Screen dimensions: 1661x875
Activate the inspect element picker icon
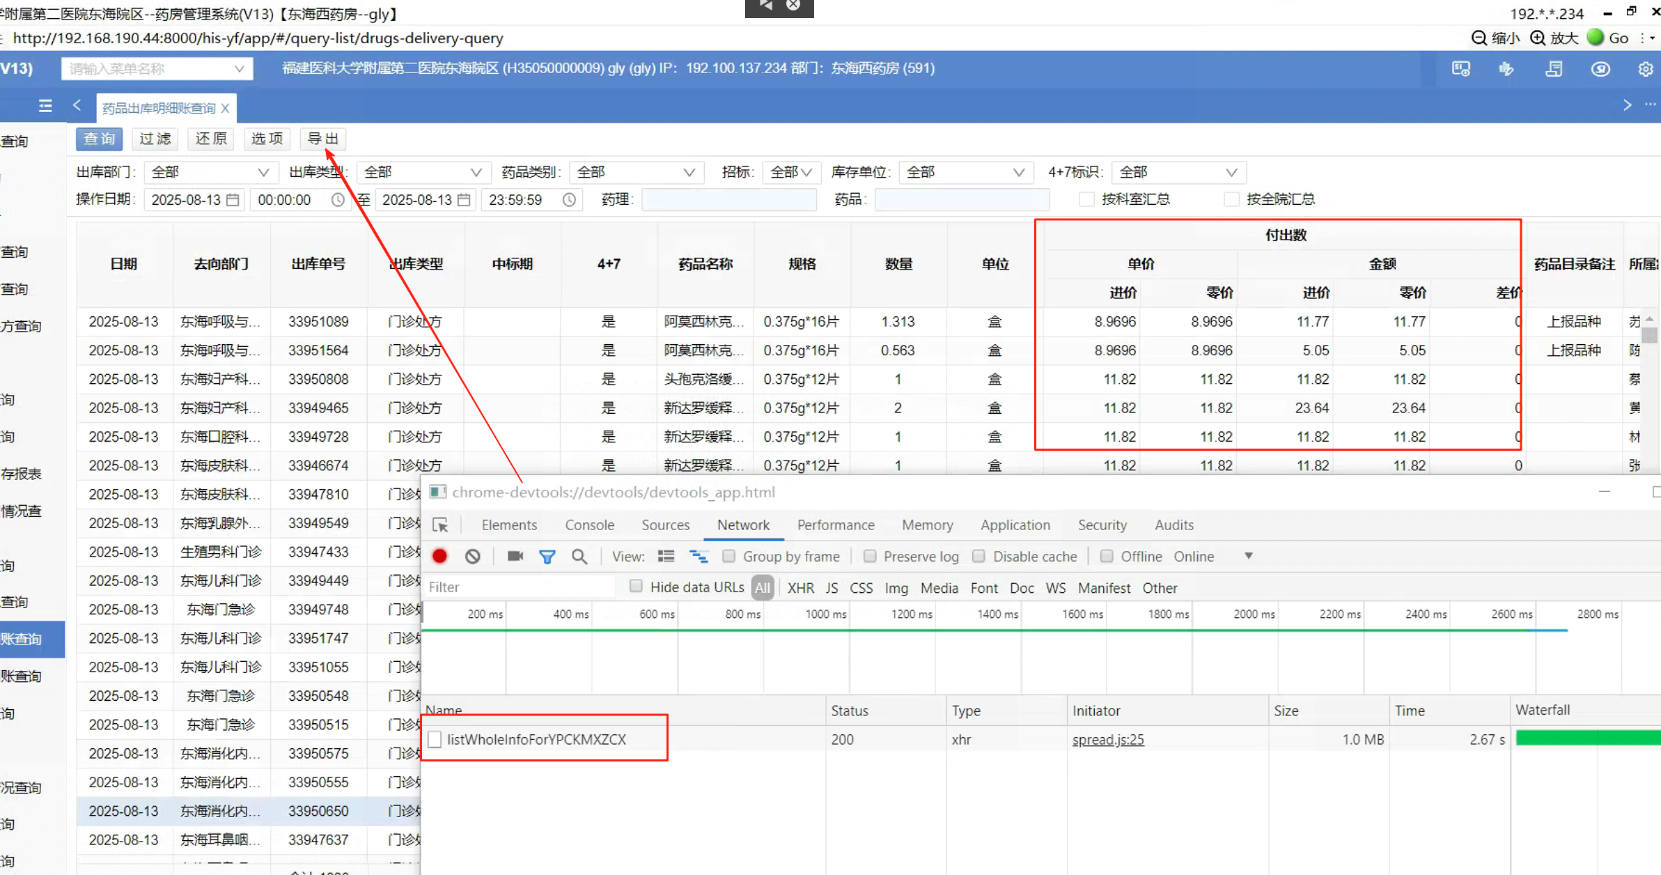(x=440, y=525)
